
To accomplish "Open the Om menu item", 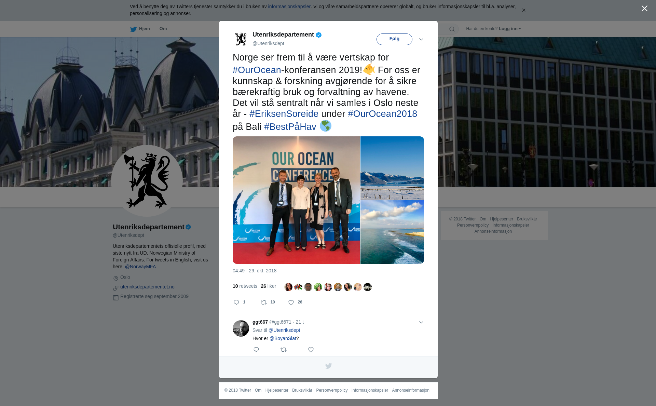I will (163, 29).
